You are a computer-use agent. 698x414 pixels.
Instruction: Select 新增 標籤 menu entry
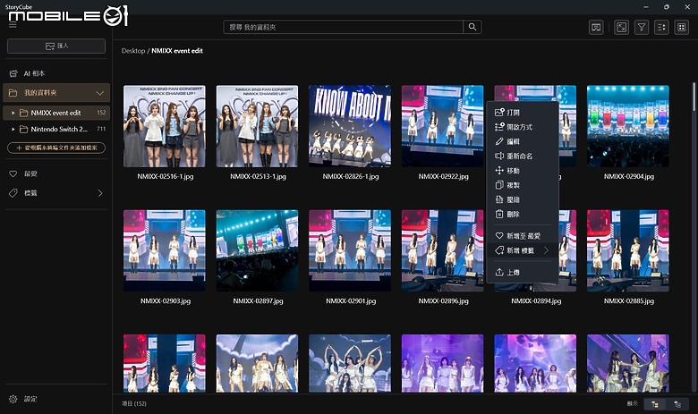(x=523, y=250)
